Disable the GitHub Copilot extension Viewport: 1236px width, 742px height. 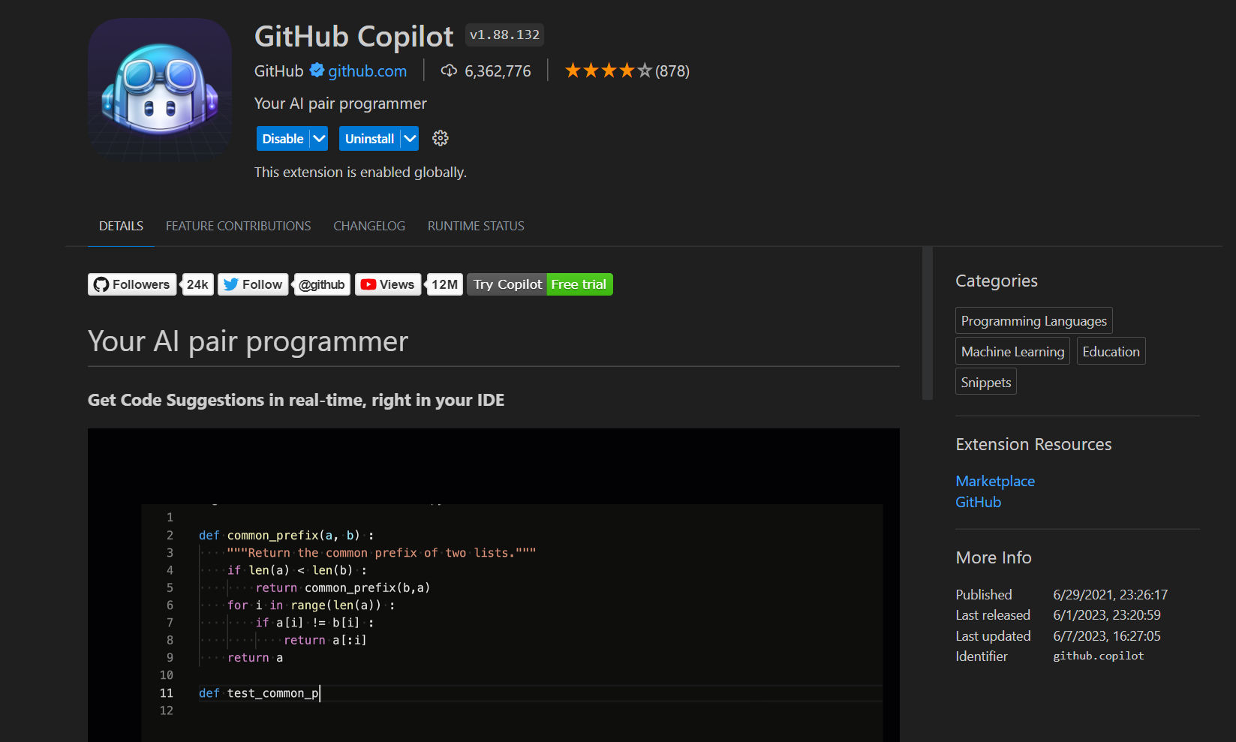(x=281, y=138)
